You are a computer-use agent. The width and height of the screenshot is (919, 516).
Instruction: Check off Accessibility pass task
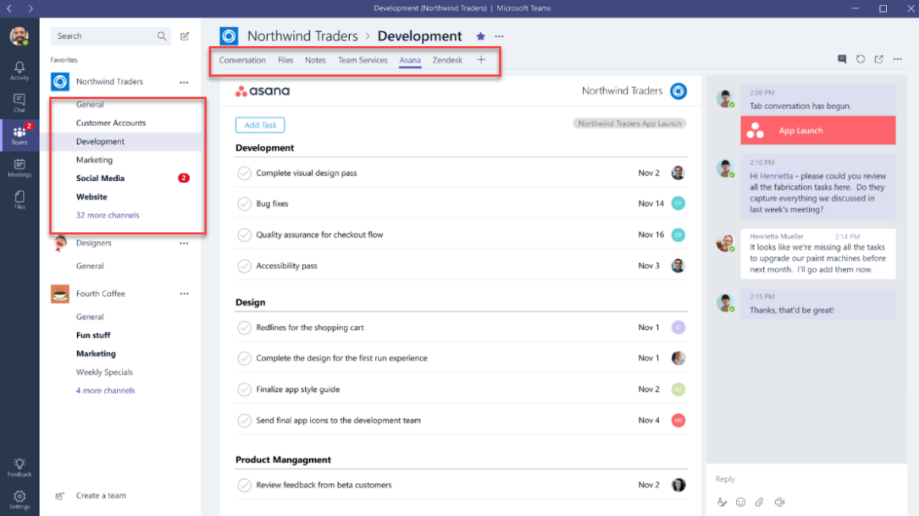click(244, 266)
